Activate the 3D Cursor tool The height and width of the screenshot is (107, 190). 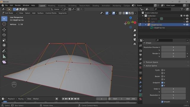[x=4, y=24]
